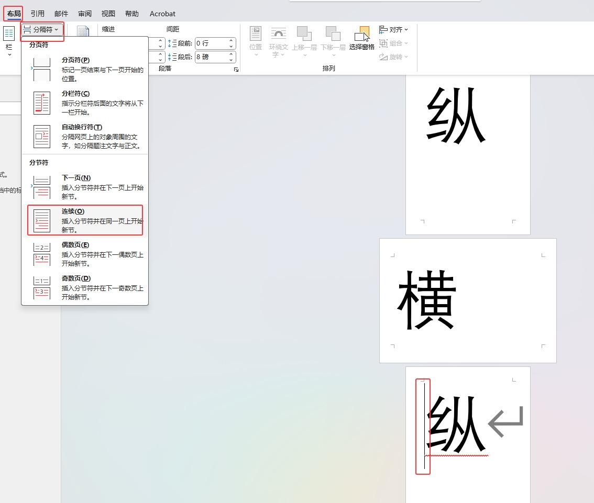
Task: Click the 旋转 Rotate icon
Action: pos(384,57)
